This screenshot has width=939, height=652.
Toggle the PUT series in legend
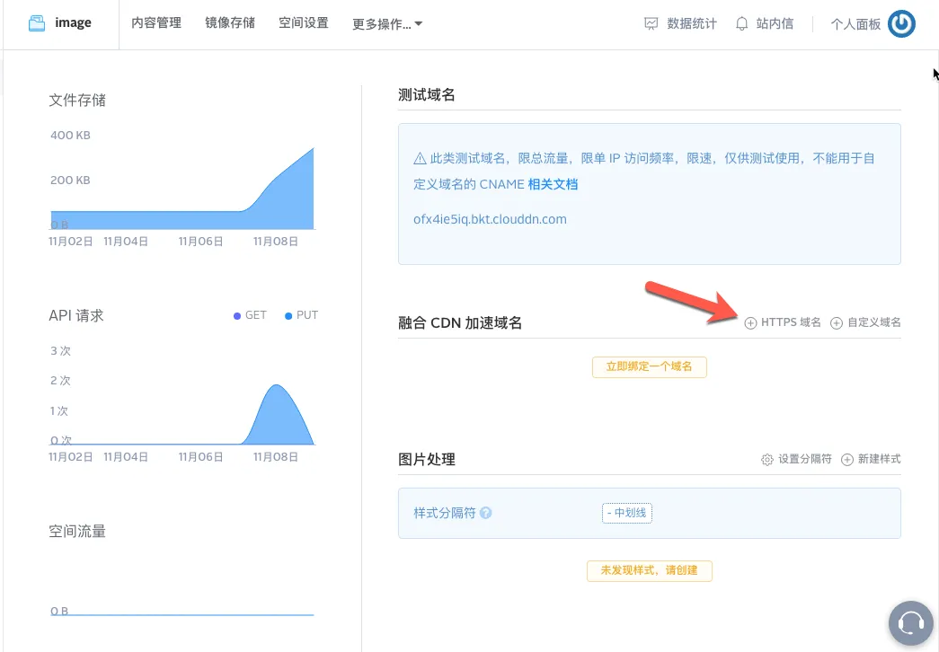(x=301, y=315)
